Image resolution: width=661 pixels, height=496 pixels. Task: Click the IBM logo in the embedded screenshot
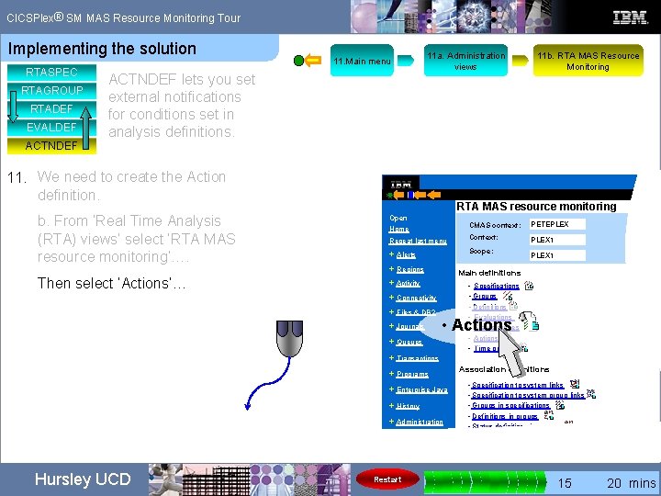(x=400, y=185)
